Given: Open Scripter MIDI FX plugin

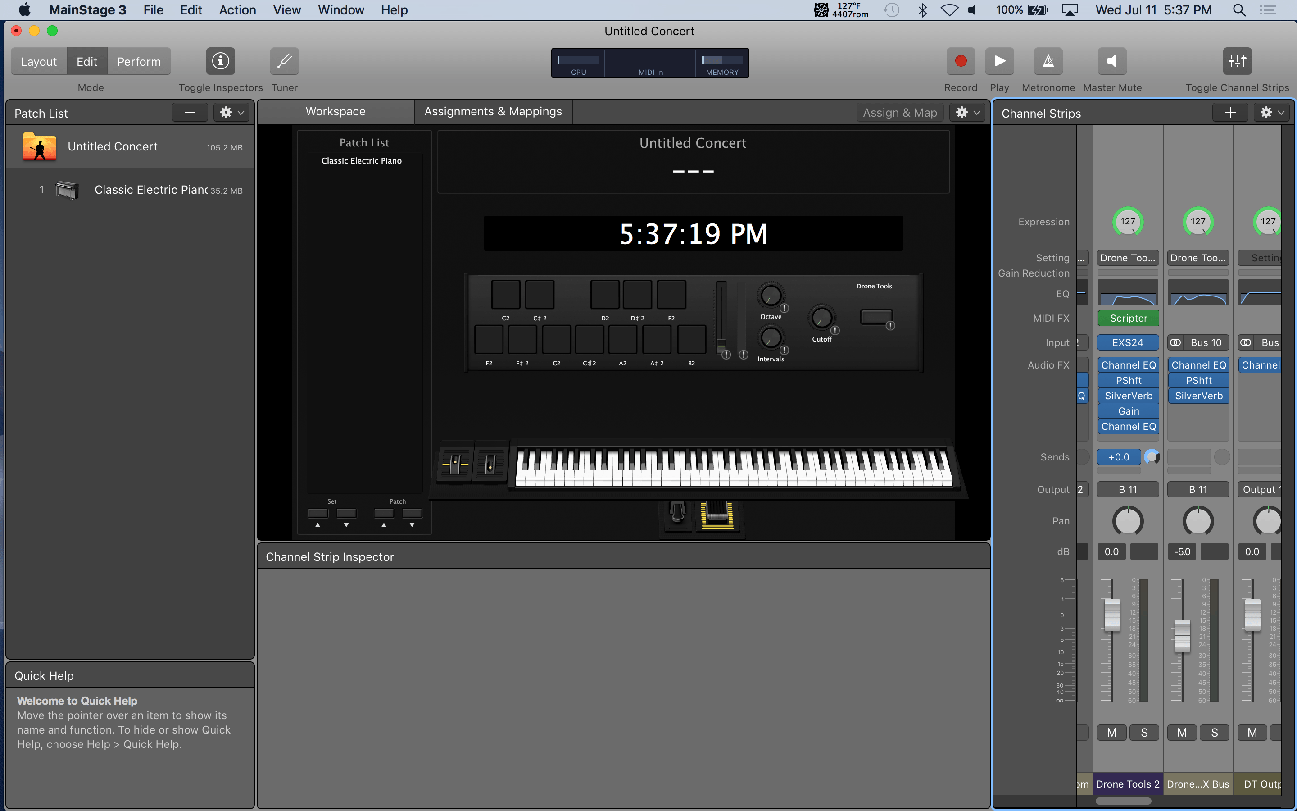Looking at the screenshot, I should [1128, 318].
